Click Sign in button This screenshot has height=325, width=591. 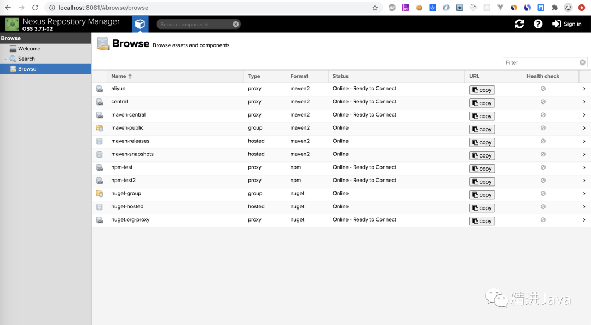(x=567, y=24)
